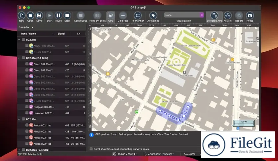Open the Group by dropdown
The height and width of the screenshot is (161, 278).
click(26, 27)
